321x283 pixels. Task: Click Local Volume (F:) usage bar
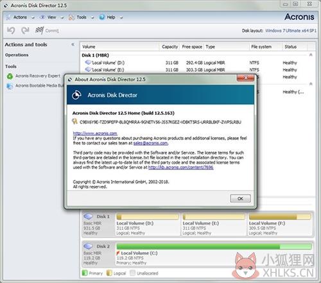coord(280,217)
